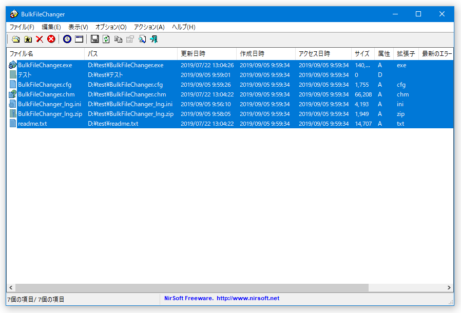Click path D:¥test¥readme.txt
This screenshot has width=461, height=313.
pyautogui.click(x=113, y=124)
